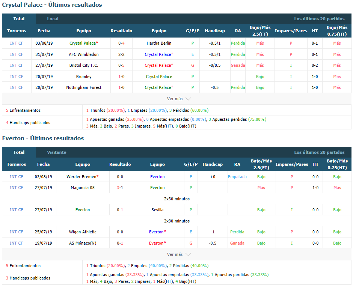Click the 0-4 result against Hertha Berlín

pyautogui.click(x=121, y=43)
